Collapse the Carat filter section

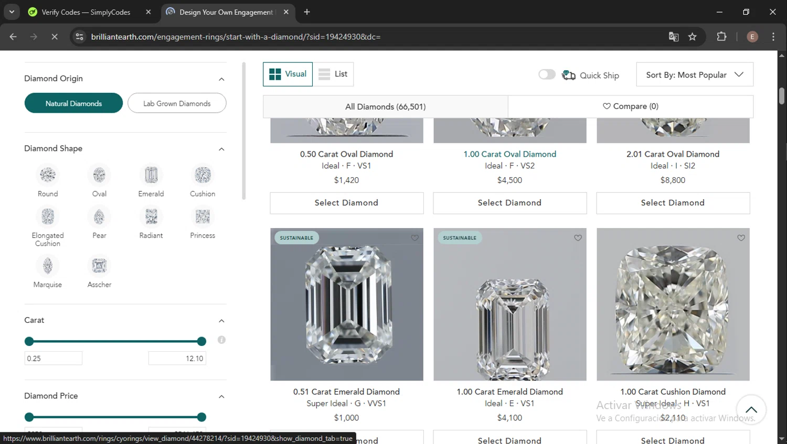click(221, 321)
